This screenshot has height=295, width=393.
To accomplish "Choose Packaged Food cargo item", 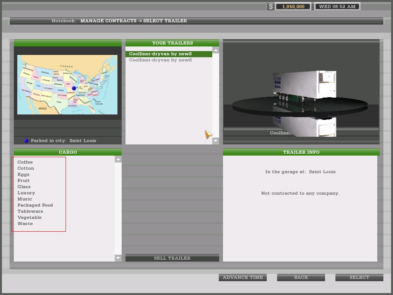I will (x=35, y=205).
